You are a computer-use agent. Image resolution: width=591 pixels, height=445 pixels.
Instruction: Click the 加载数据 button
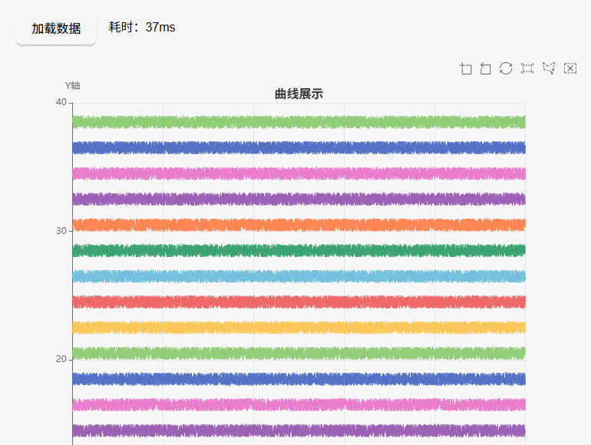pos(56,28)
